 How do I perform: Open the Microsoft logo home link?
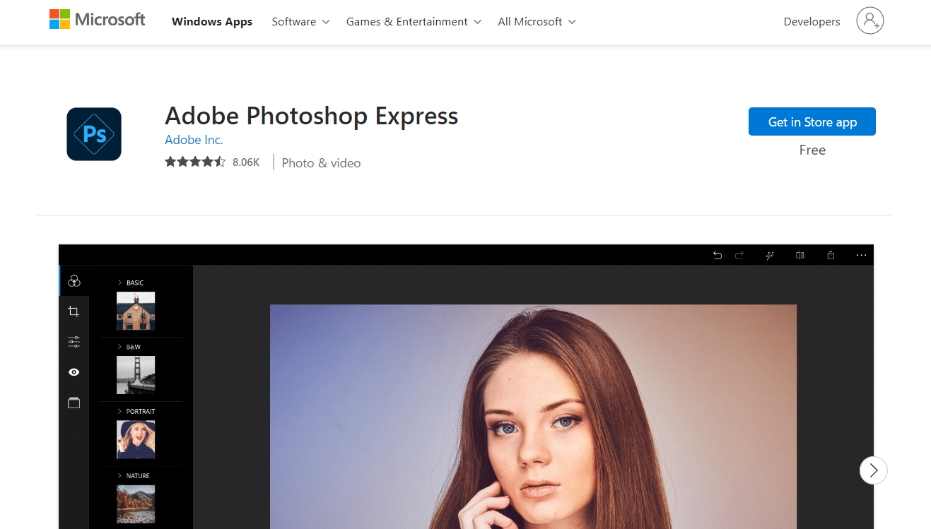click(97, 20)
